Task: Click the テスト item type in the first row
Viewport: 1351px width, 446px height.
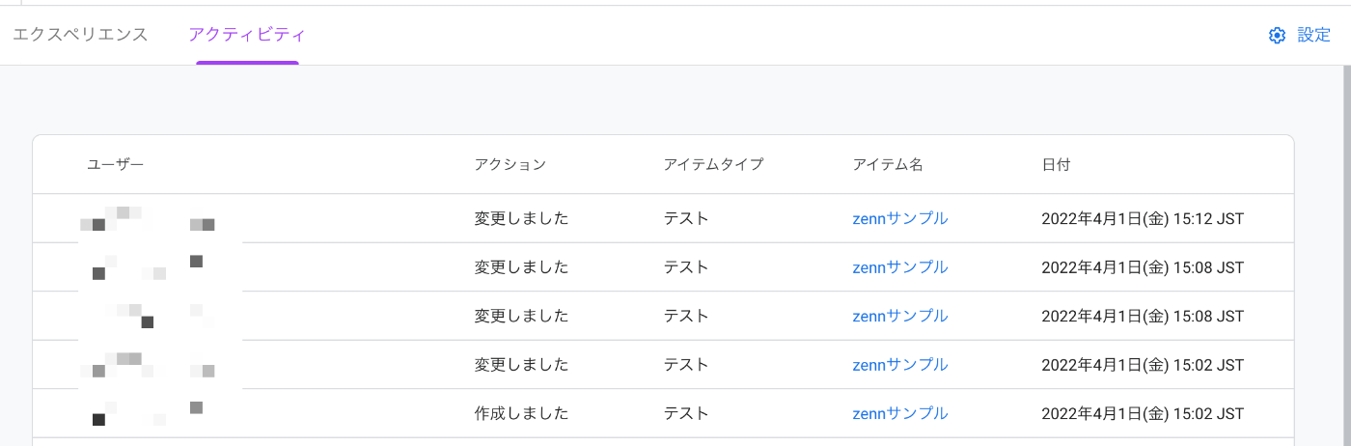Action: (686, 218)
